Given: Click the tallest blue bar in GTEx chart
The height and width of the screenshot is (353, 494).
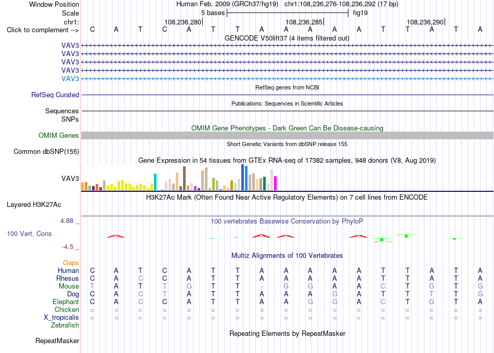Looking at the screenshot, I should point(243,177).
